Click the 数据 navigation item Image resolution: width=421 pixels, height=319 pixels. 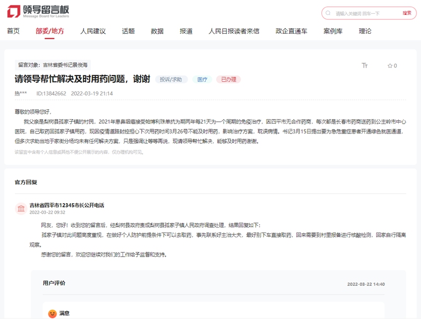coord(157,31)
